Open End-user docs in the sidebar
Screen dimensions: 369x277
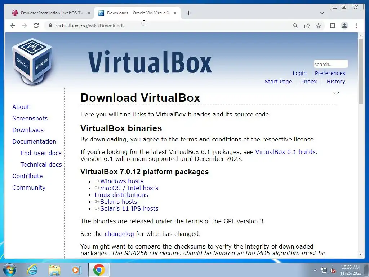pyautogui.click(x=41, y=153)
